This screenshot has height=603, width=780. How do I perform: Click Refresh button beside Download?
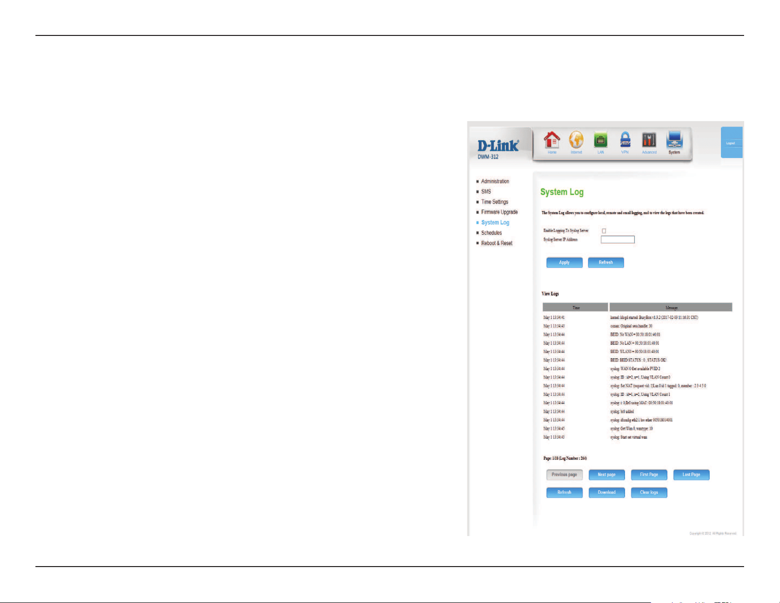point(564,492)
